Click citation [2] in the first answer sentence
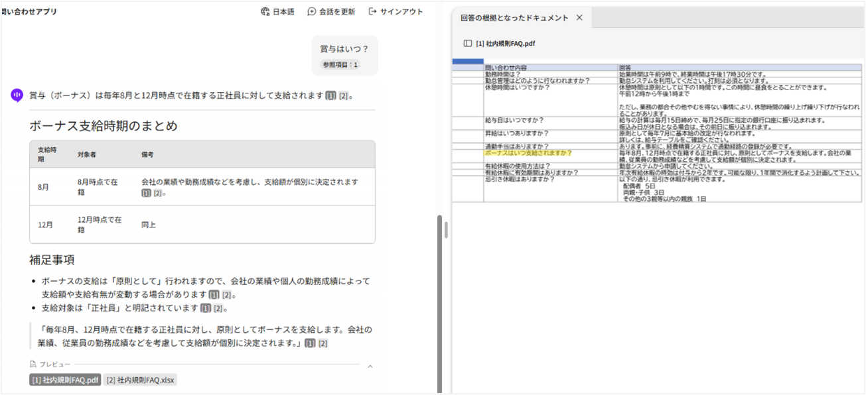 pos(343,96)
